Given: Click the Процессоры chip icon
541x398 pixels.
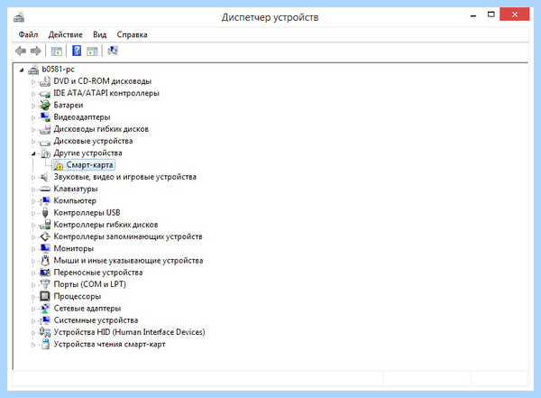Looking at the screenshot, I should [x=45, y=296].
